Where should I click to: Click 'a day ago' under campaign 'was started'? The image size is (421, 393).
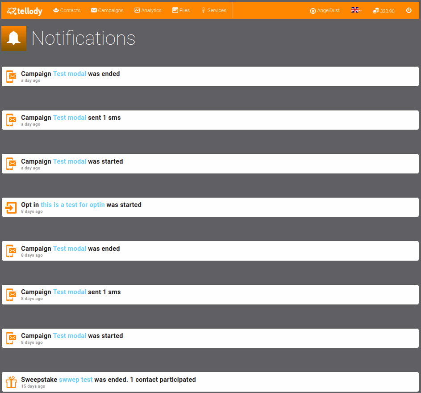coord(31,168)
